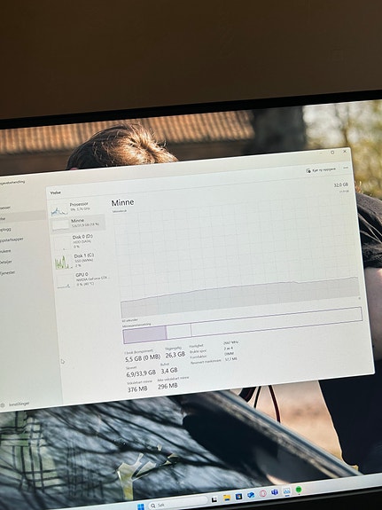Viewport: 382px width, 510px height.
Task: Click the Windows Start button on taskbar
Action: pyautogui.click(x=141, y=506)
